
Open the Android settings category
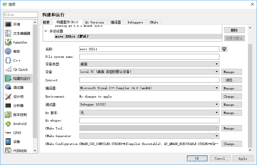18,124
